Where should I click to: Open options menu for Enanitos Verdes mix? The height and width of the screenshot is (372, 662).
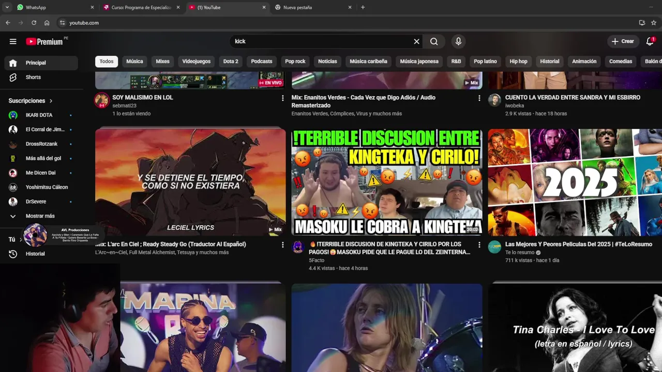tap(479, 98)
